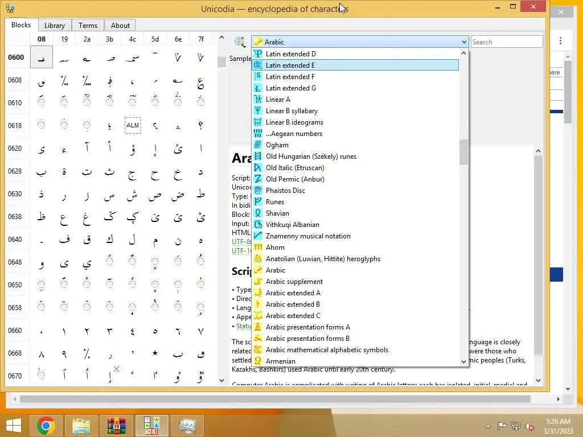Click the Unicodia taskbar button
This screenshot has height=437, width=583.
pyautogui.click(x=152, y=426)
